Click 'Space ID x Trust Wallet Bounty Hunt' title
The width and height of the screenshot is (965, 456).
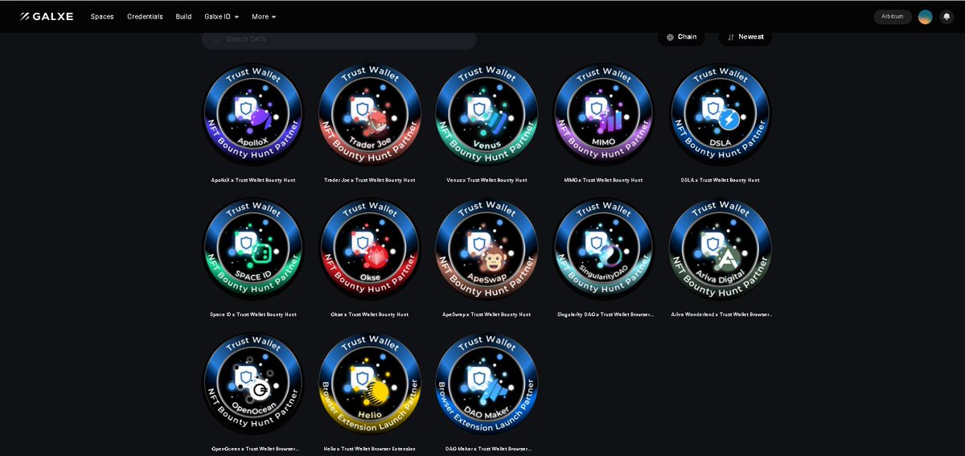point(253,314)
